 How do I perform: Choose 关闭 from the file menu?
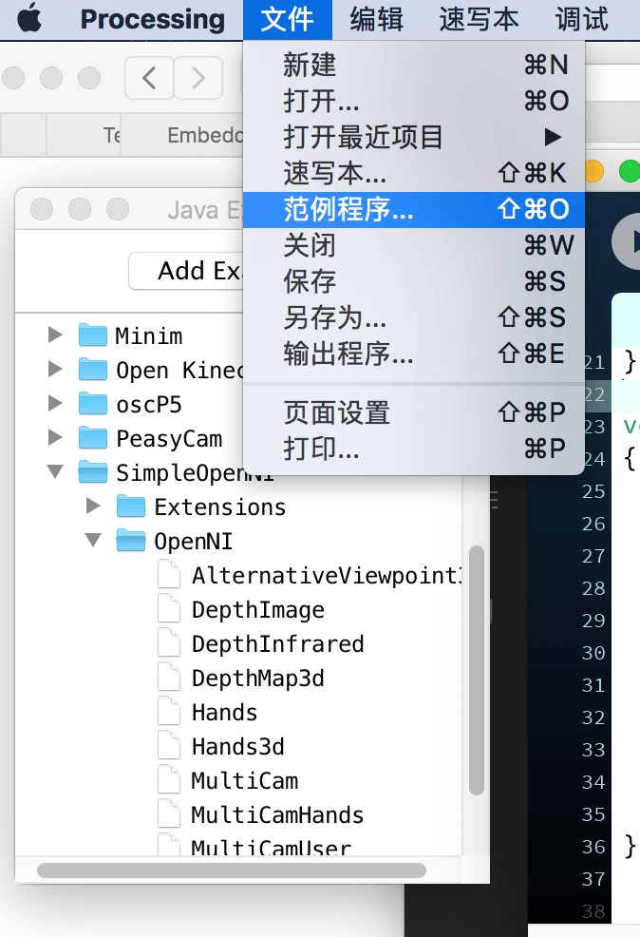414,245
